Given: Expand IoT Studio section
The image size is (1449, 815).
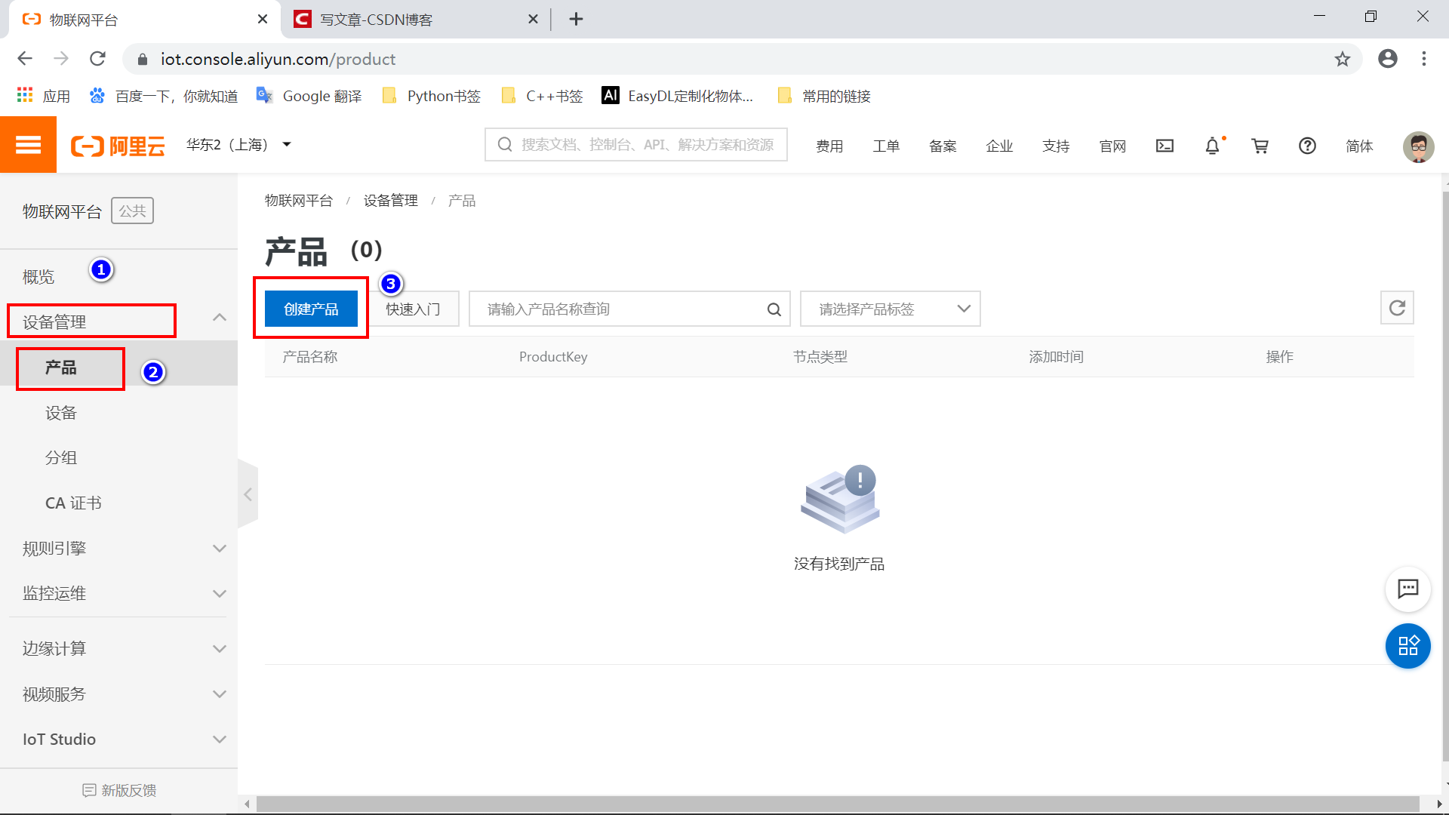Looking at the screenshot, I should 118,740.
